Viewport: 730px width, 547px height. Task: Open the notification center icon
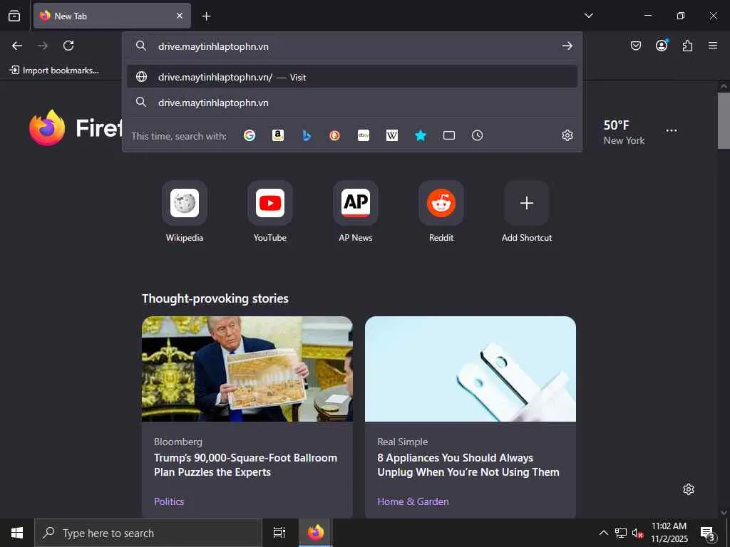(708, 533)
